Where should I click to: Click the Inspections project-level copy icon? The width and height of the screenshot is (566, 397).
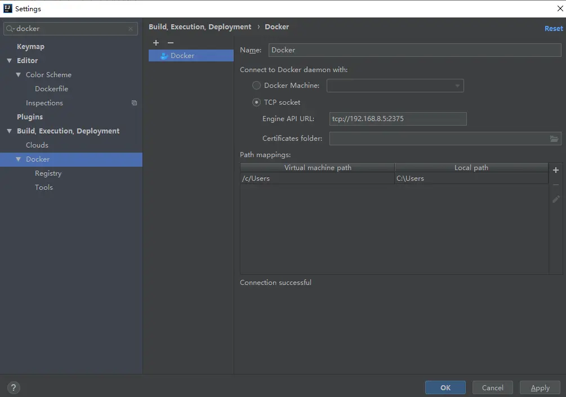click(134, 103)
